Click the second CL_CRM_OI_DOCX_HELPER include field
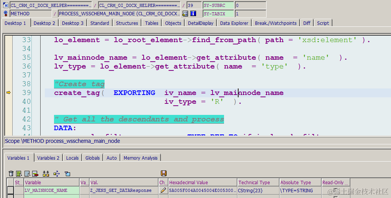The image size is (391, 198). tap(139, 5)
